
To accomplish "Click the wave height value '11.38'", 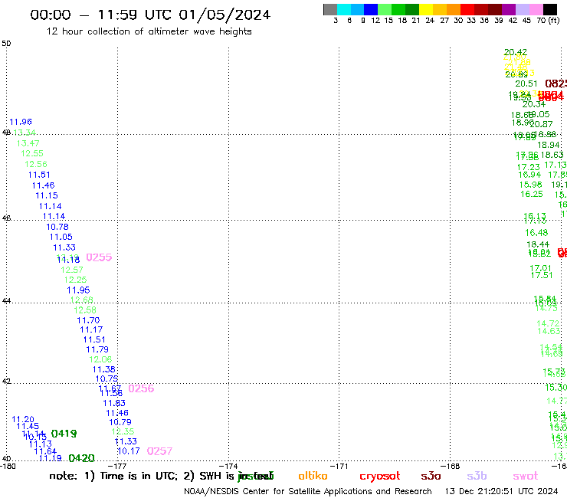I will click(103, 369).
